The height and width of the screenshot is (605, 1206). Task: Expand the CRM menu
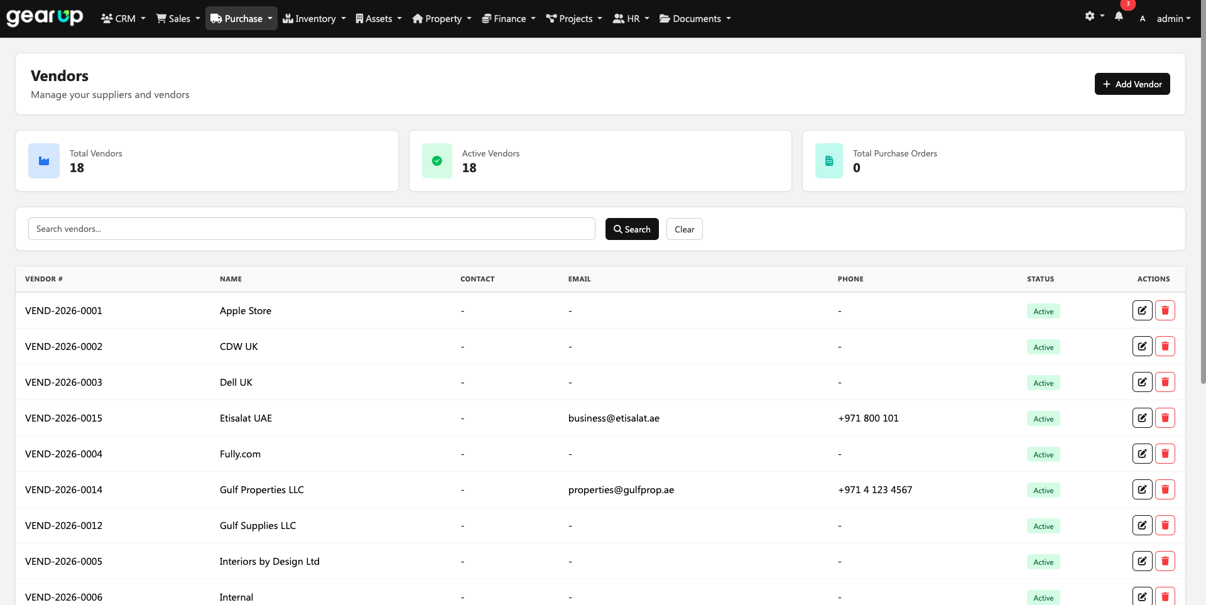pyautogui.click(x=123, y=19)
